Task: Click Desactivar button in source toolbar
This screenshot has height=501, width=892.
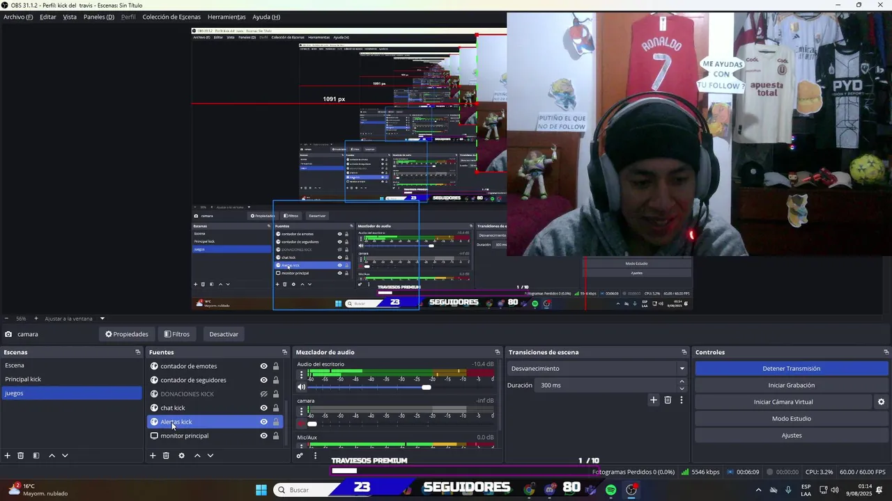Action: point(224,334)
